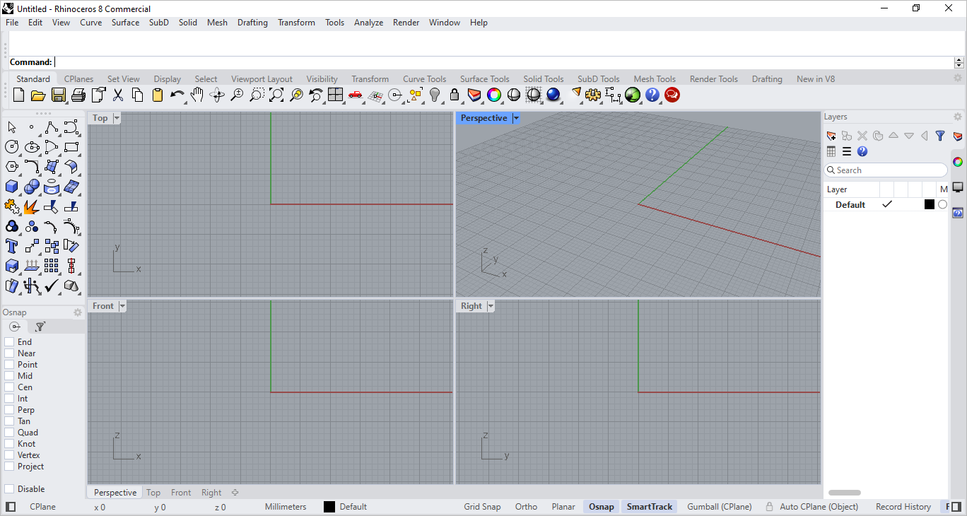Toggle Grid Snap in status bar
This screenshot has height=516, width=967.
[x=482, y=507]
